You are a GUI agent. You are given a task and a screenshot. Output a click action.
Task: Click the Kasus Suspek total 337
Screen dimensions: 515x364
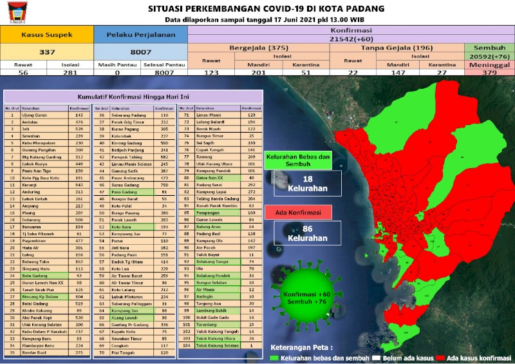47,52
